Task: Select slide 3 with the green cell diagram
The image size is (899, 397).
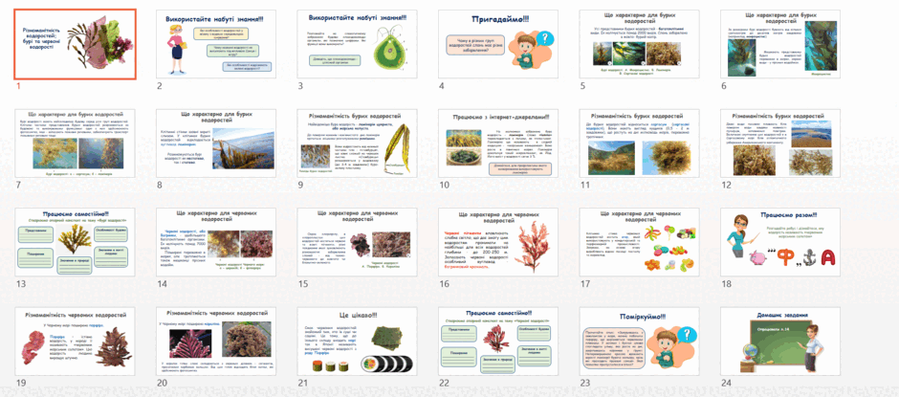Action: click(x=357, y=44)
